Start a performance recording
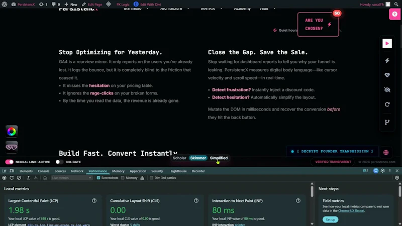Image resolution: width=402 pixels, height=226 pixels. coord(5,178)
